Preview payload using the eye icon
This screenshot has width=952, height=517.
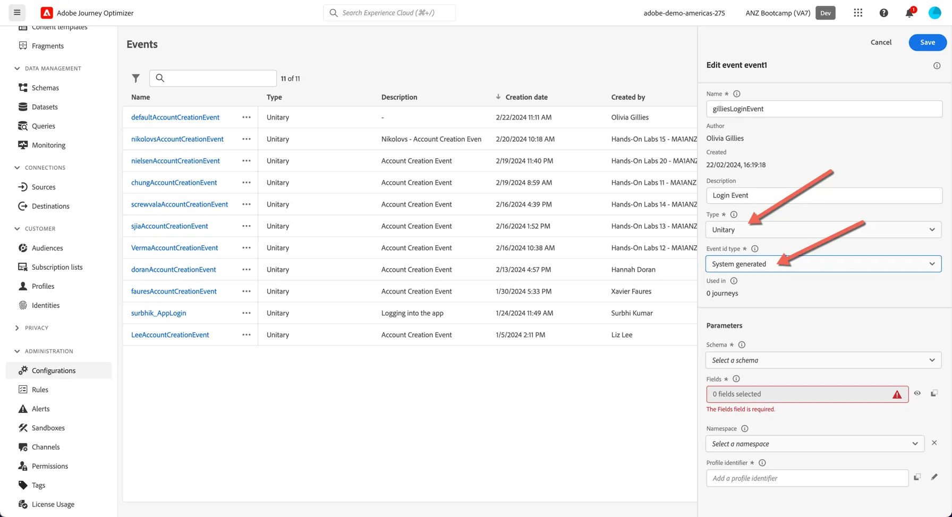(917, 393)
